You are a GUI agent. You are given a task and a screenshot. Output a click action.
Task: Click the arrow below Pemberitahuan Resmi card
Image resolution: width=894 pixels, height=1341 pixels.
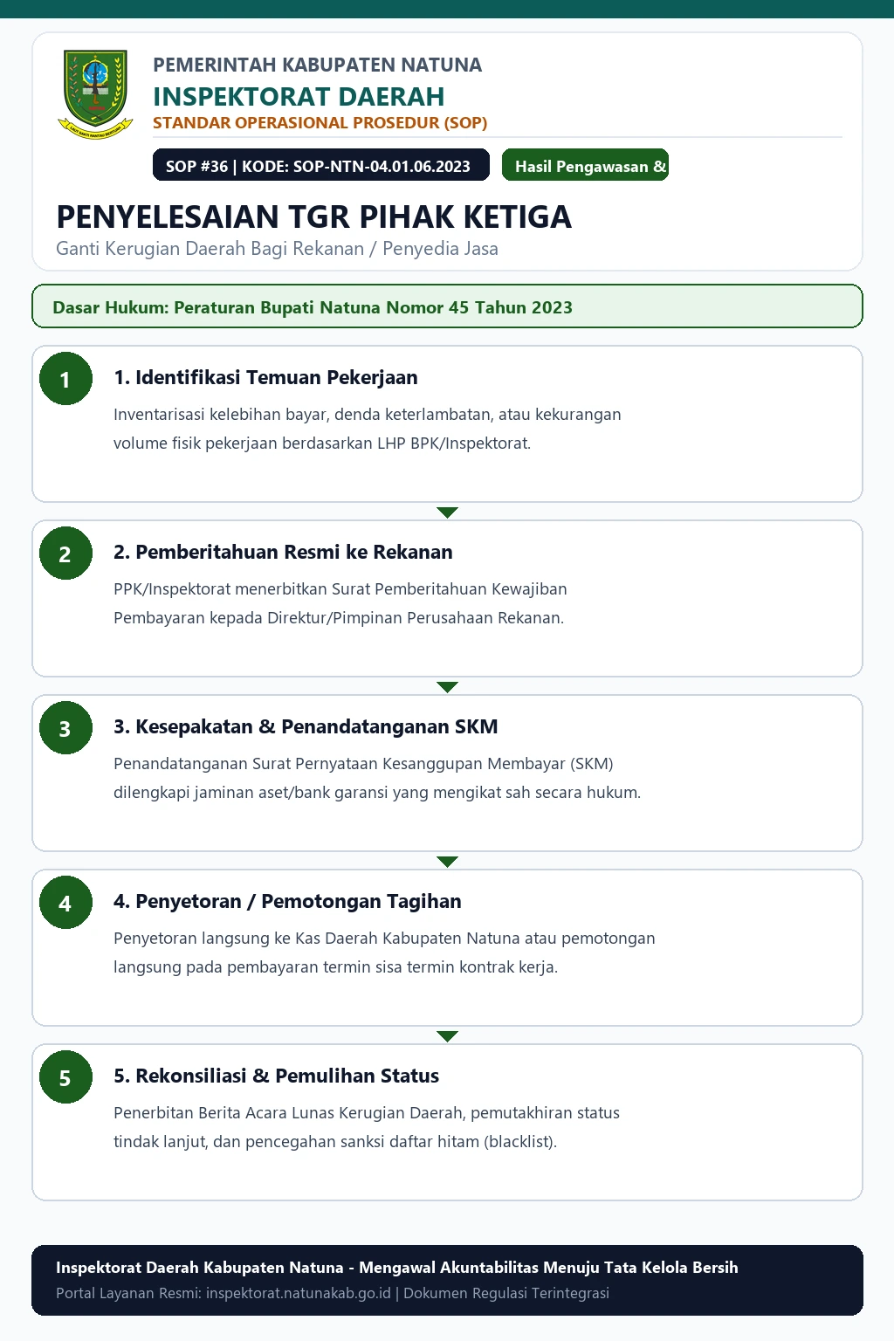(x=447, y=687)
